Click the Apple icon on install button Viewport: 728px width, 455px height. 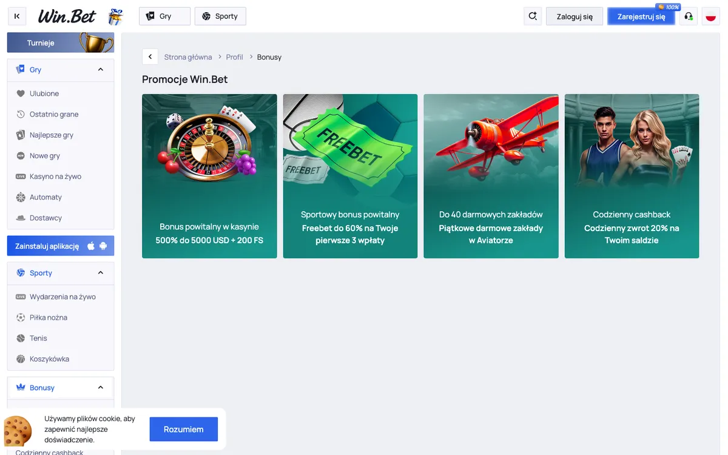92,246
